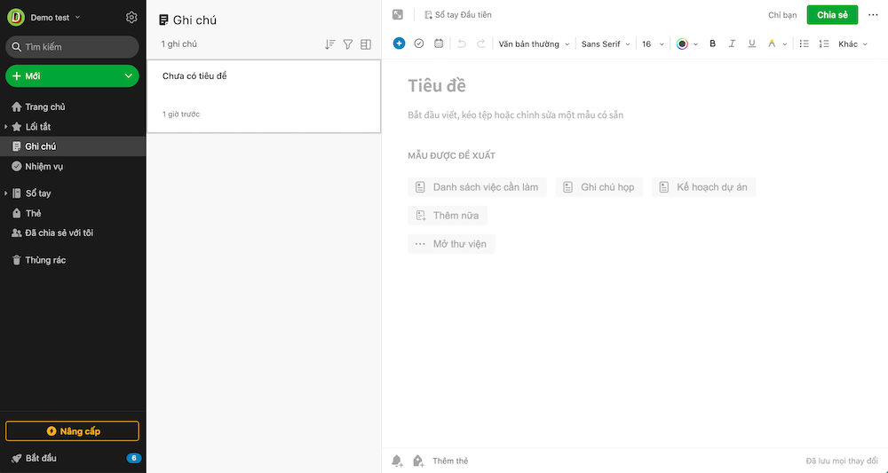888x473 pixels.
Task: Click the Nâng cấp upgrade button
Action: (72, 431)
